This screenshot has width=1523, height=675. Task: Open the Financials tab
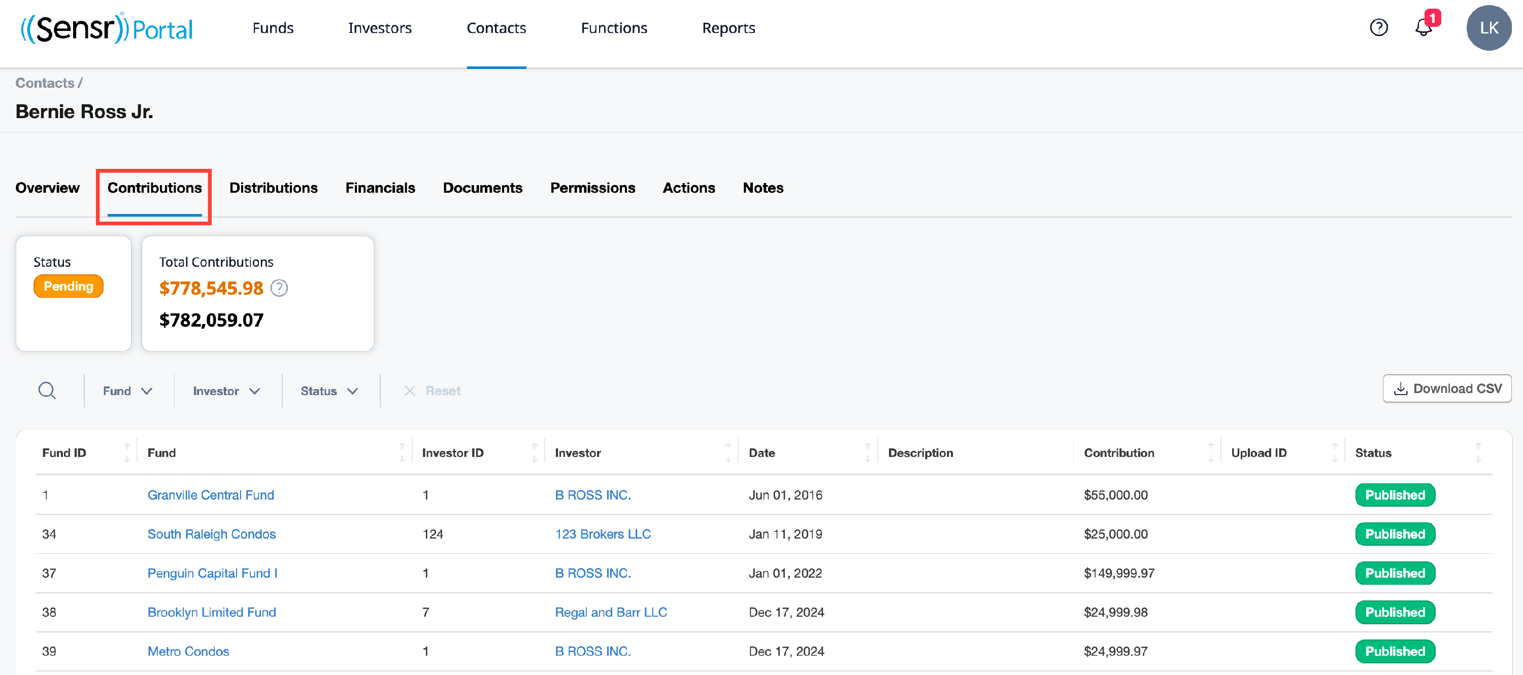click(x=381, y=188)
